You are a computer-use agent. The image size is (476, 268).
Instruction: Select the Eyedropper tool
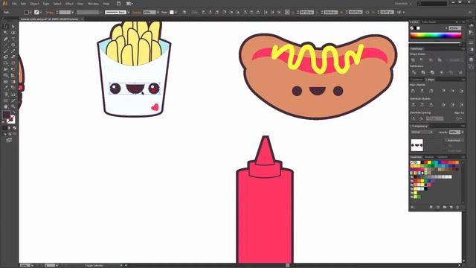[x=5, y=88]
